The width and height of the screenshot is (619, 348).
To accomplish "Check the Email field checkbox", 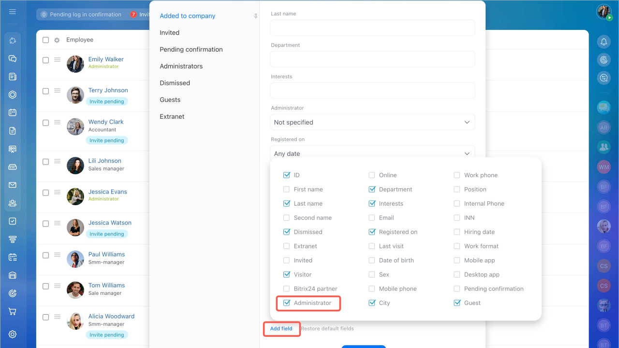I will 372,218.
